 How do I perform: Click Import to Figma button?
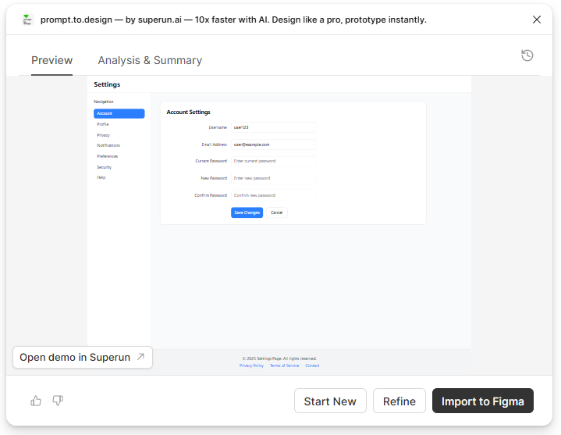tap(483, 401)
